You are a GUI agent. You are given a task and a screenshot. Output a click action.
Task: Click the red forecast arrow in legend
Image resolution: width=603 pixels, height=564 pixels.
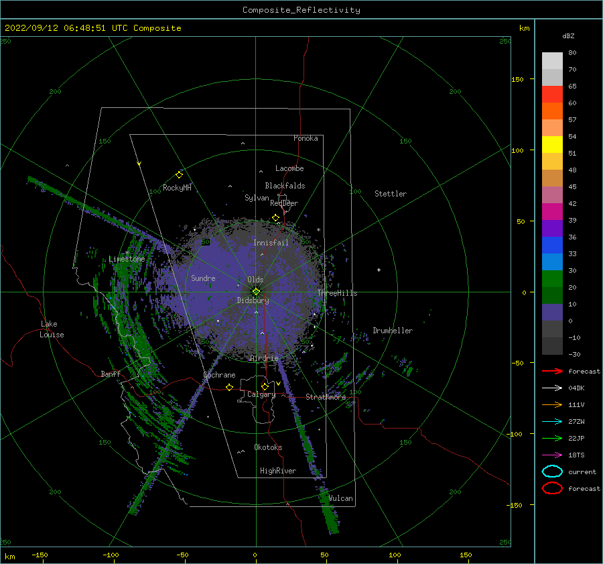pos(552,371)
